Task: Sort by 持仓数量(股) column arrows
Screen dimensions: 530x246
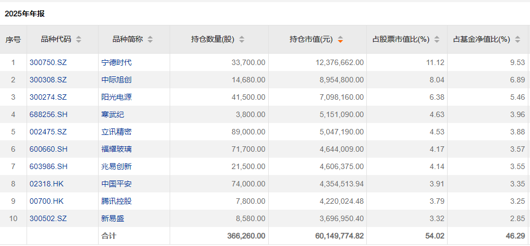Action: [x=242, y=40]
